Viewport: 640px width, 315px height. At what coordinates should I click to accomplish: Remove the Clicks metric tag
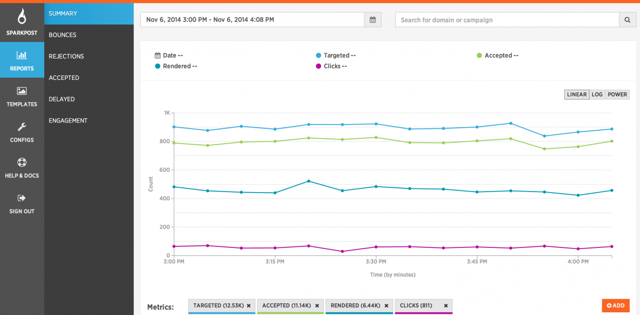(445, 306)
